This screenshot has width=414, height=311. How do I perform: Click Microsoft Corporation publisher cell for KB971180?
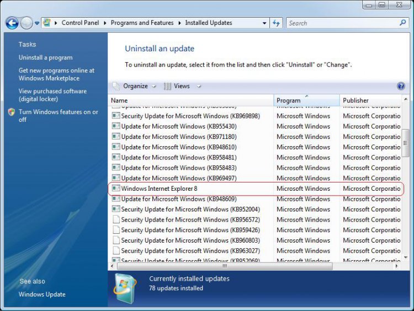coord(371,137)
